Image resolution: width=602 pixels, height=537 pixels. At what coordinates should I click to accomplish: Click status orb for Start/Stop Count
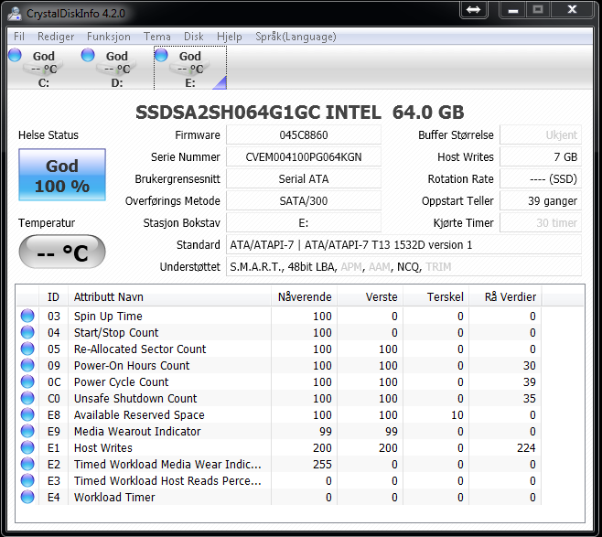pyautogui.click(x=27, y=332)
